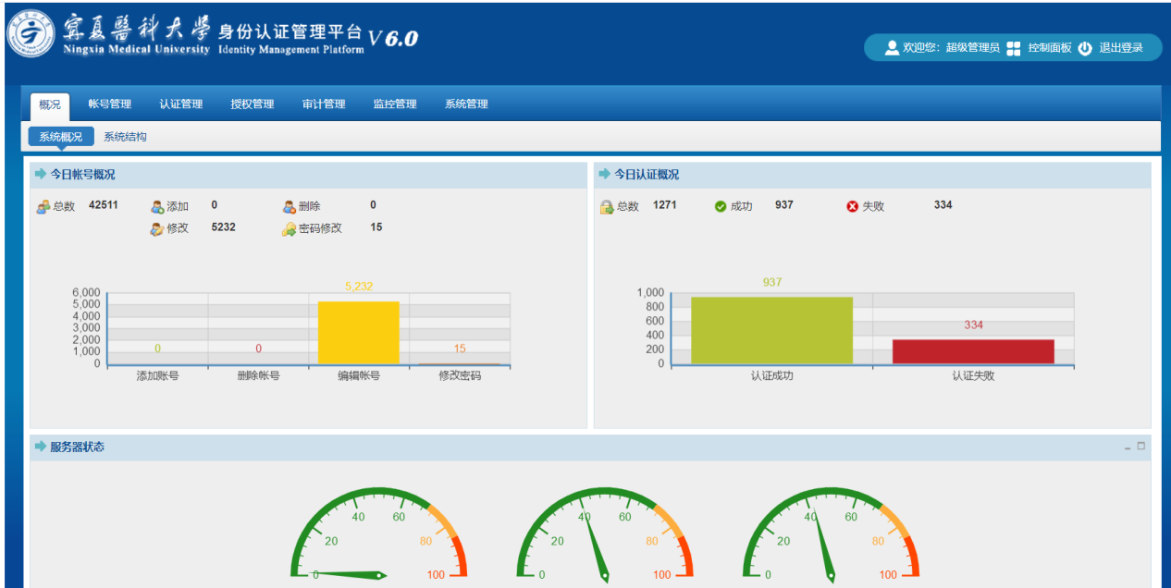The width and height of the screenshot is (1171, 588).
Task: Open the control panel grid icon
Action: coord(1014,48)
